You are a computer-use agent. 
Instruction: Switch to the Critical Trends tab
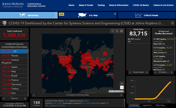[x=147, y=15]
